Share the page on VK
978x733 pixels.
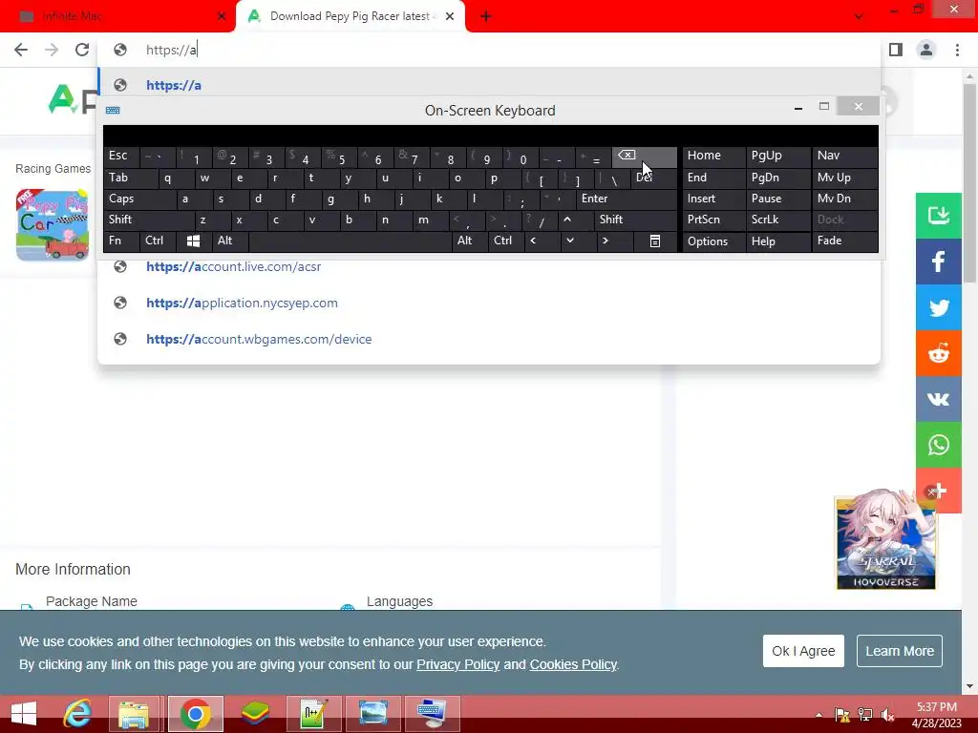coord(939,399)
